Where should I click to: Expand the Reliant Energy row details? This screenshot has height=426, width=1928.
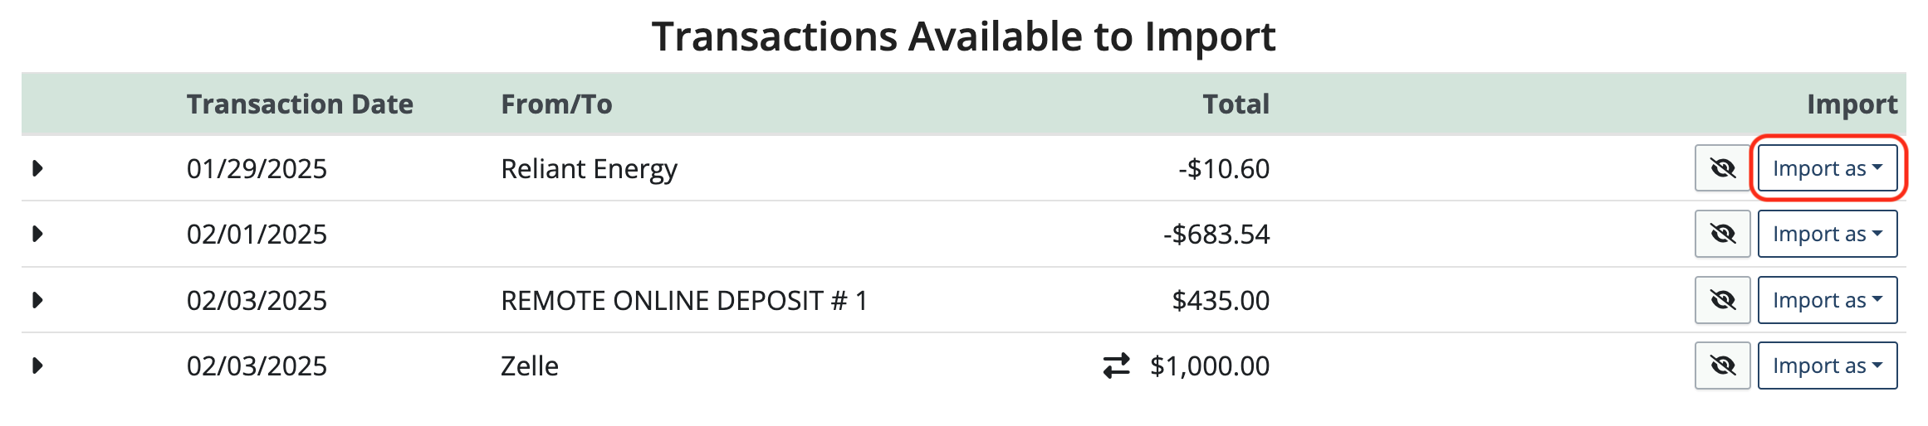pos(37,168)
